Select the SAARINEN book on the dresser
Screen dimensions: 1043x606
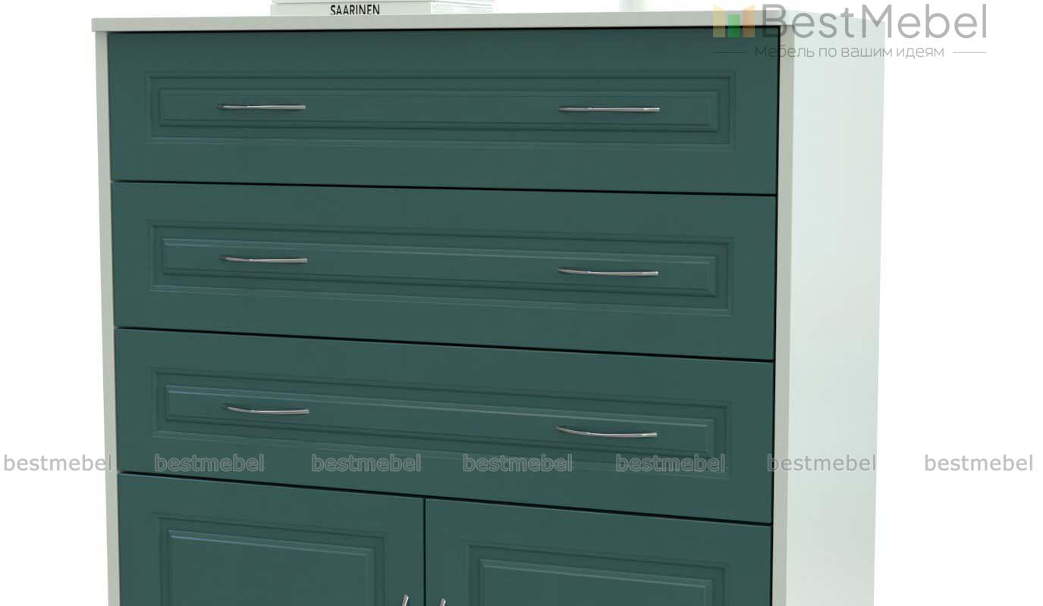tap(355, 8)
